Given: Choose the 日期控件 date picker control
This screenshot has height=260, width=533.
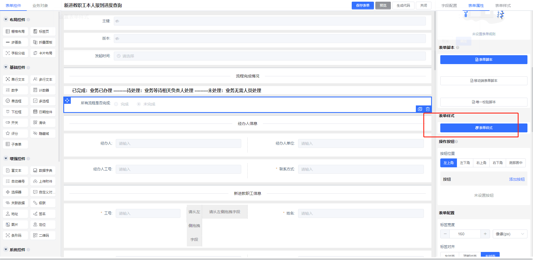Looking at the screenshot, I should click(43, 112).
